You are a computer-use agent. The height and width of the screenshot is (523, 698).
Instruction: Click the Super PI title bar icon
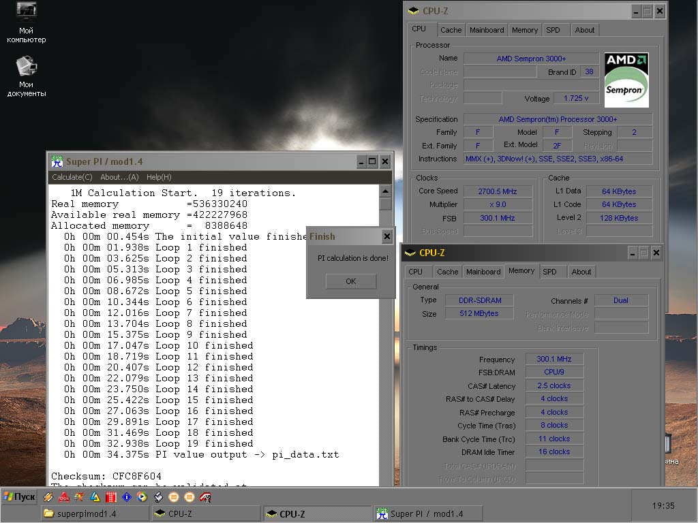tap(57, 161)
